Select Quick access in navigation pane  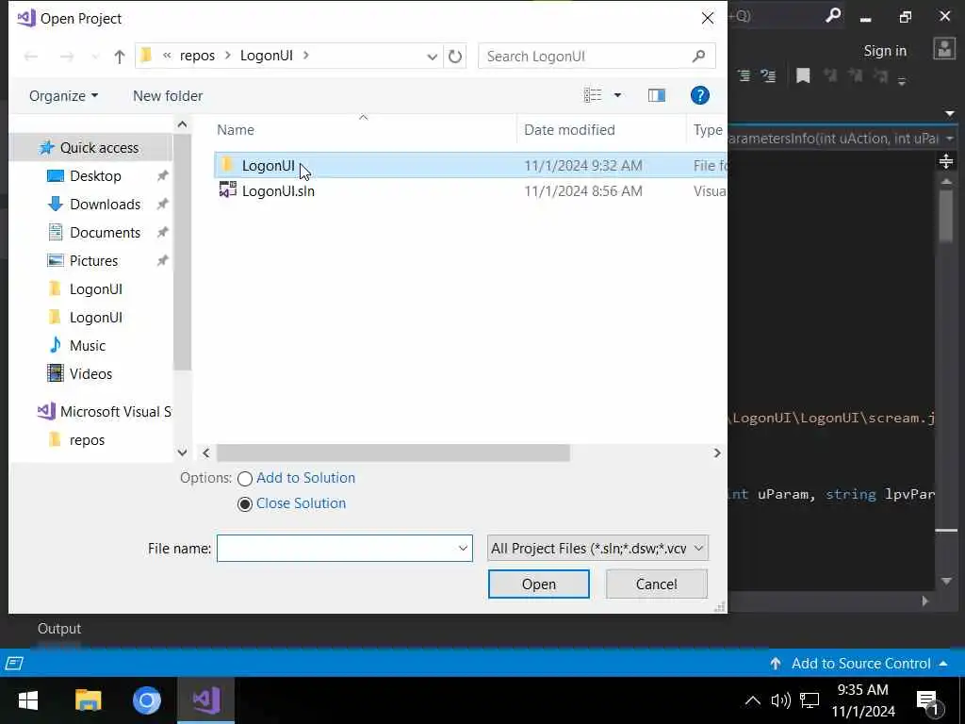(99, 148)
